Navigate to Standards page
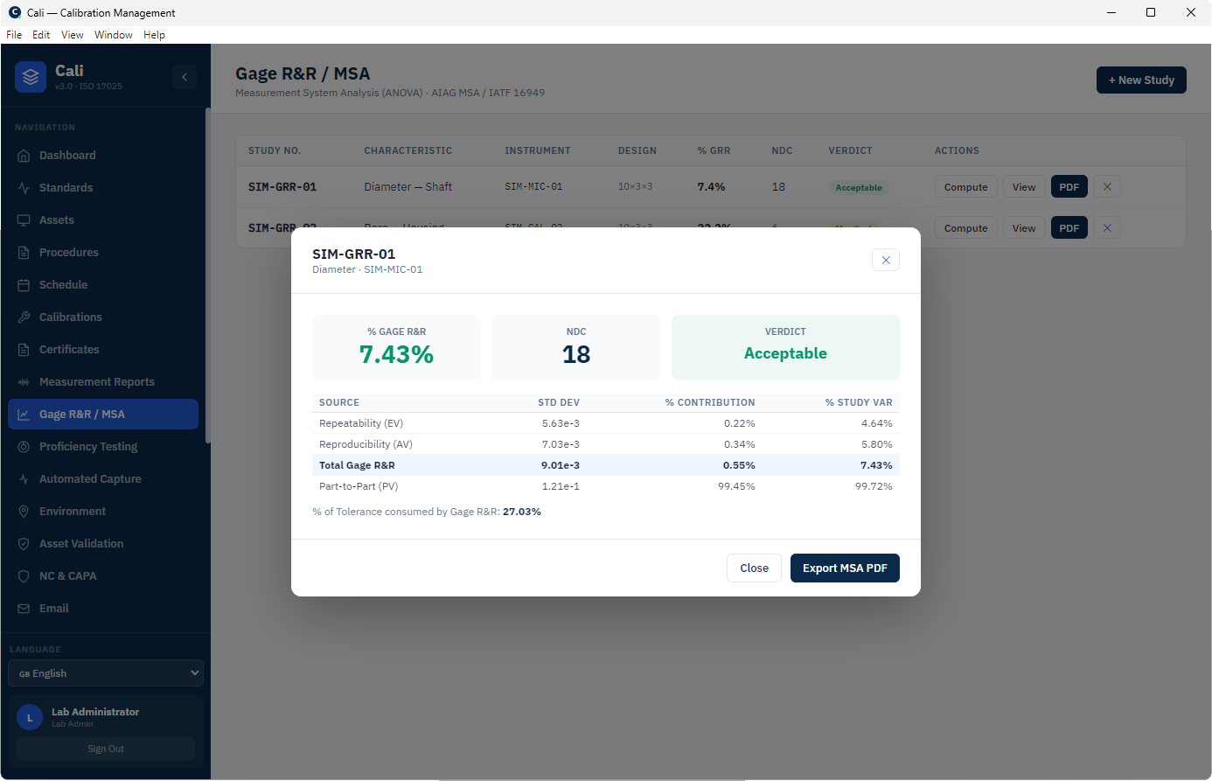Screen dimensions: 1212x781 (x=103, y=188)
